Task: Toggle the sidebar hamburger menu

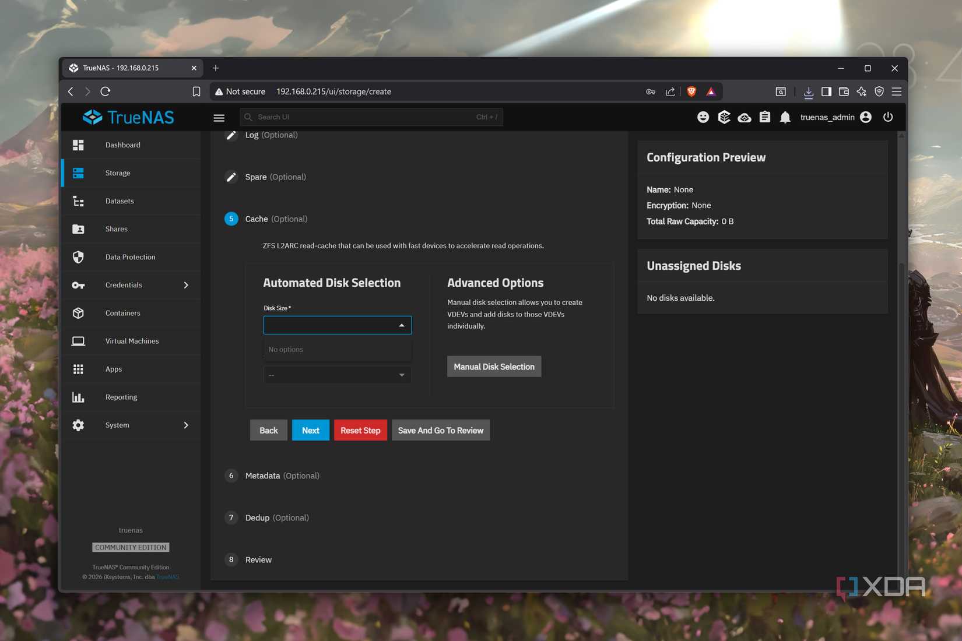Action: (219, 118)
